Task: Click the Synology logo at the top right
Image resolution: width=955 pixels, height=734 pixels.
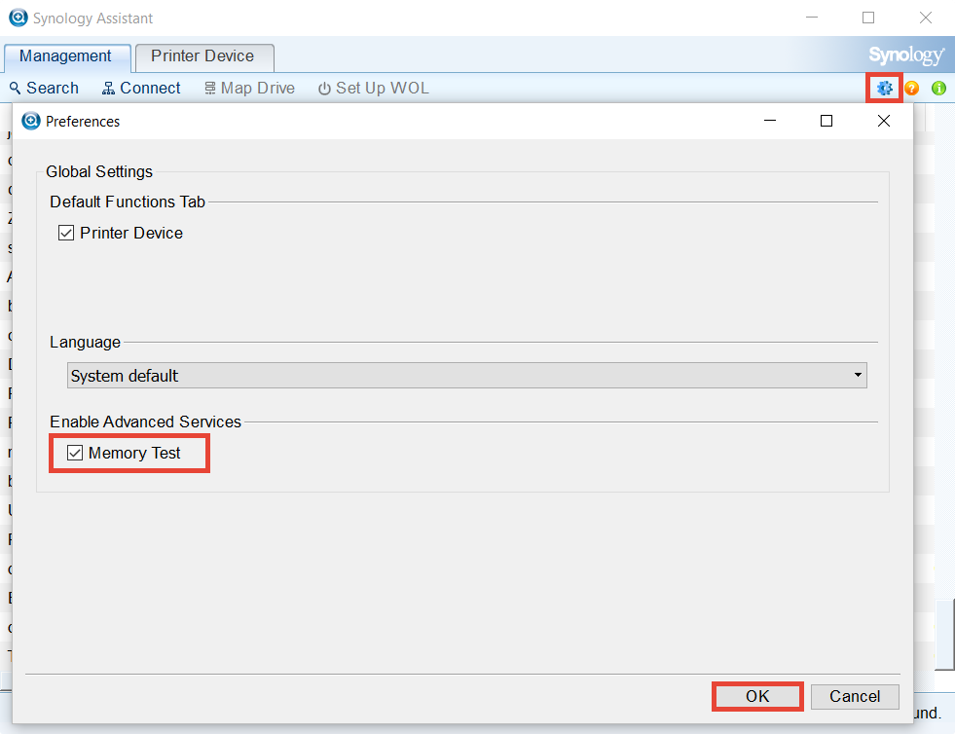Action: (905, 55)
